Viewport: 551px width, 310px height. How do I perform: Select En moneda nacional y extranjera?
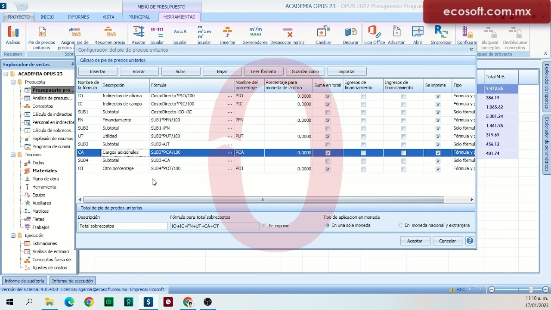(401, 225)
